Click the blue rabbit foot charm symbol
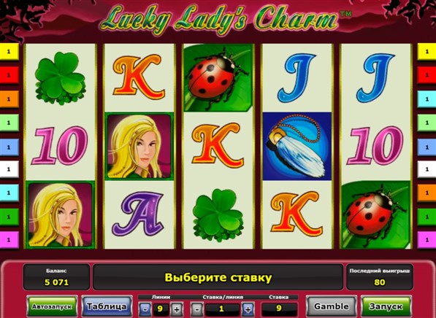Viewport: 436px width, 318px height. click(x=297, y=147)
